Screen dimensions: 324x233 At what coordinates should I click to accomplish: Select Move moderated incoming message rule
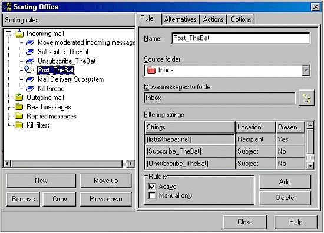pos(86,43)
